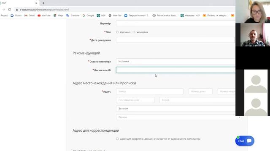This screenshot has height=151, width=270.
Task: Click the padlock site info icon
Action: tap(17, 10)
